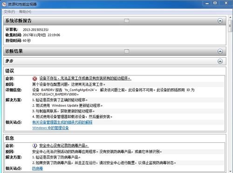Image resolution: width=233 pixels, height=173 pixels.
Task: Click the vertical scrollbar thumb
Action: pos(230,26)
